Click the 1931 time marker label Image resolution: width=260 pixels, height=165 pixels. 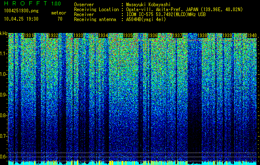(29, 35)
